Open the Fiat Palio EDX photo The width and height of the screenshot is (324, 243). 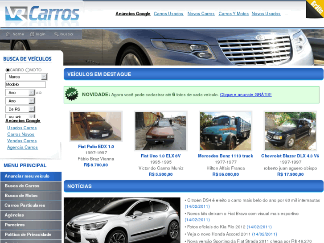96,126
